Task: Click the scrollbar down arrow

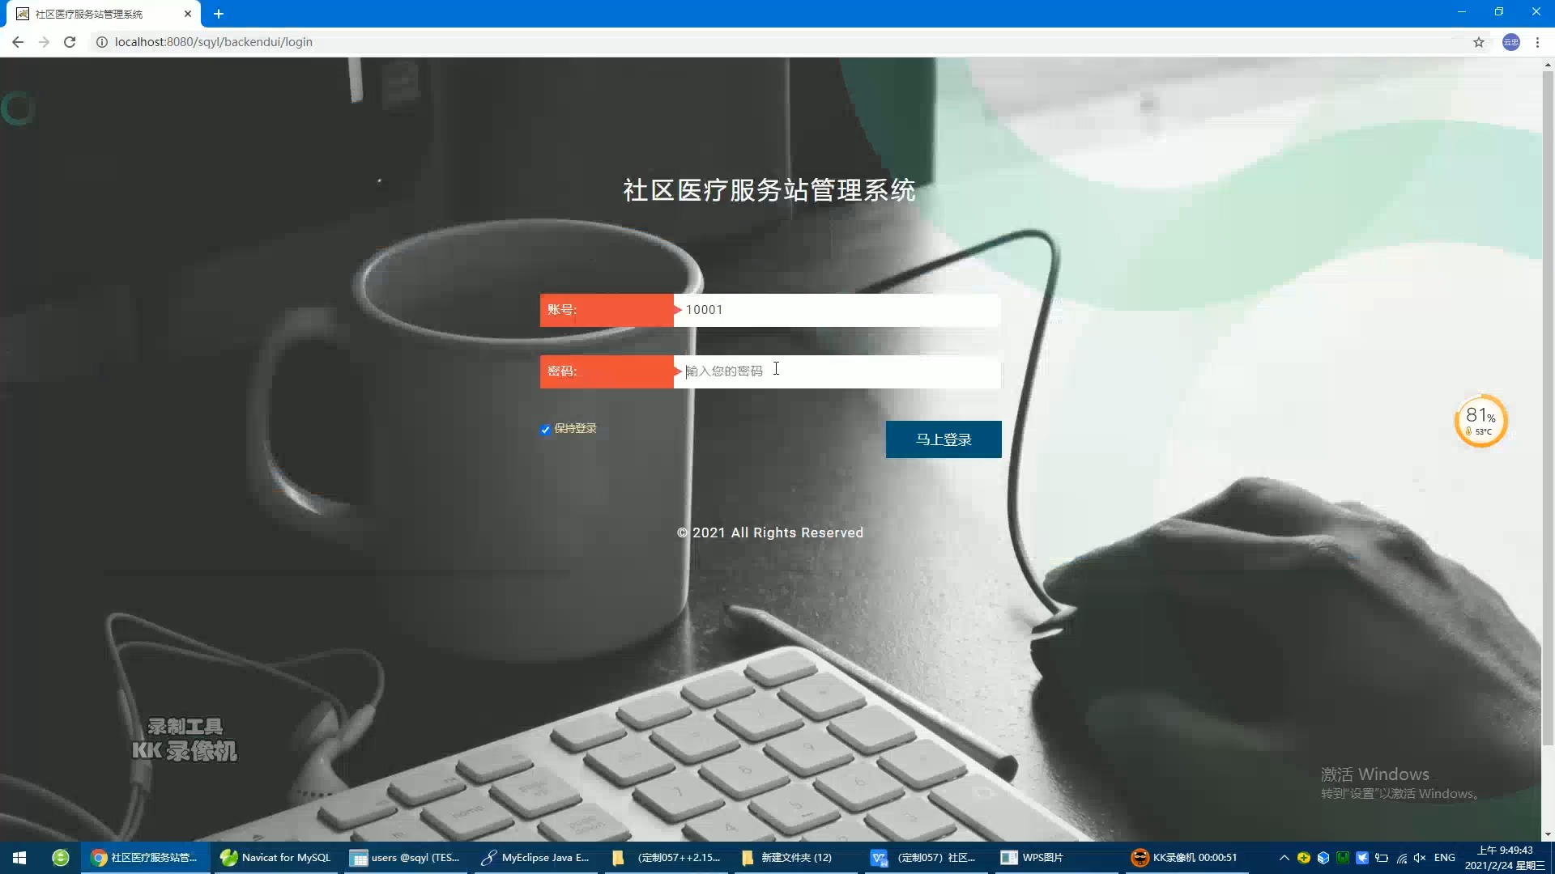Action: (x=1548, y=834)
